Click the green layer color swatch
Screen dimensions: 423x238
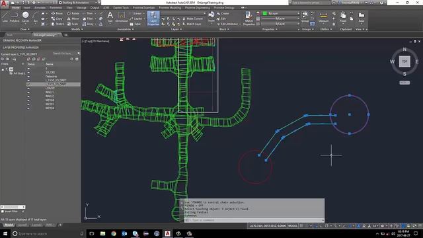coord(264,13)
